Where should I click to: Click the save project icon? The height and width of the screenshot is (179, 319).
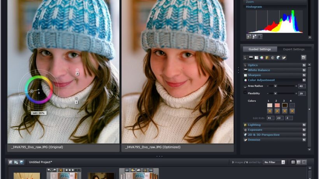pyautogui.click(x=21, y=162)
